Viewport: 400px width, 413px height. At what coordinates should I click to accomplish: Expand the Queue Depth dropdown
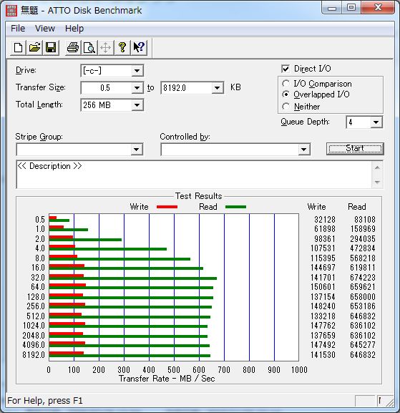(x=376, y=122)
